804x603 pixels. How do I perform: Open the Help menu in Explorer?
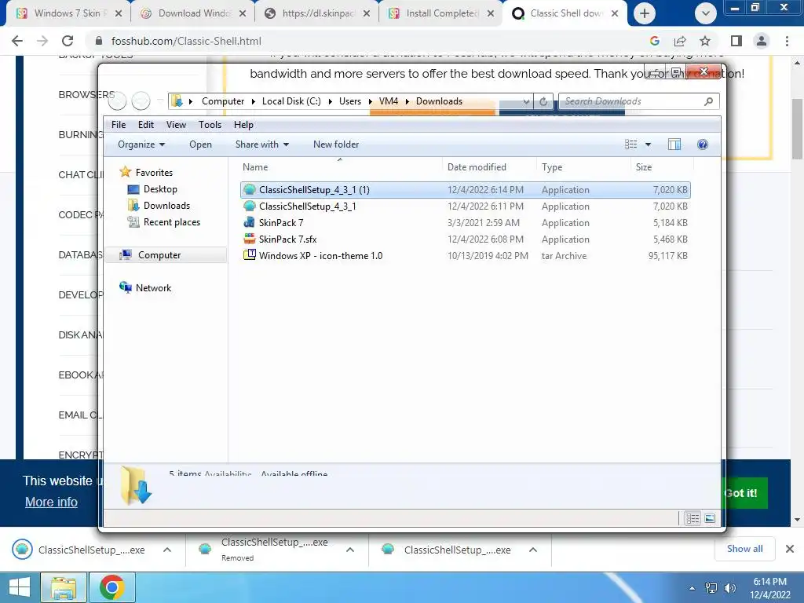coord(243,125)
